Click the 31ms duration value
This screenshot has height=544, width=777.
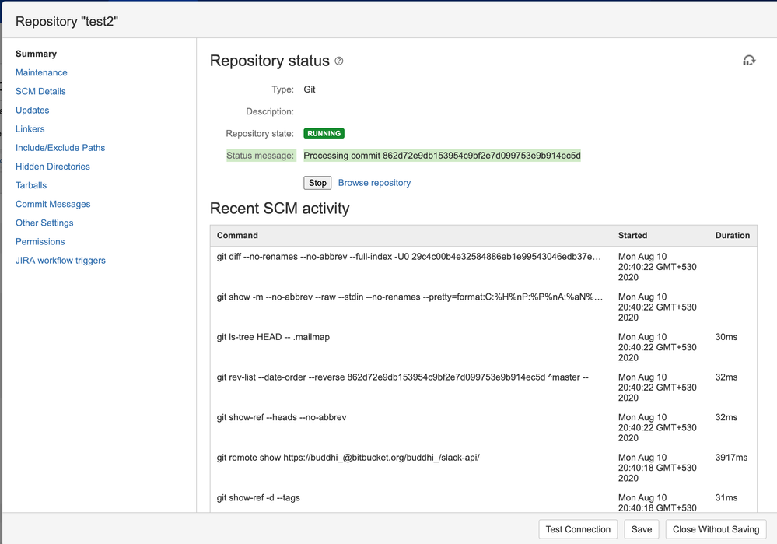tap(726, 498)
